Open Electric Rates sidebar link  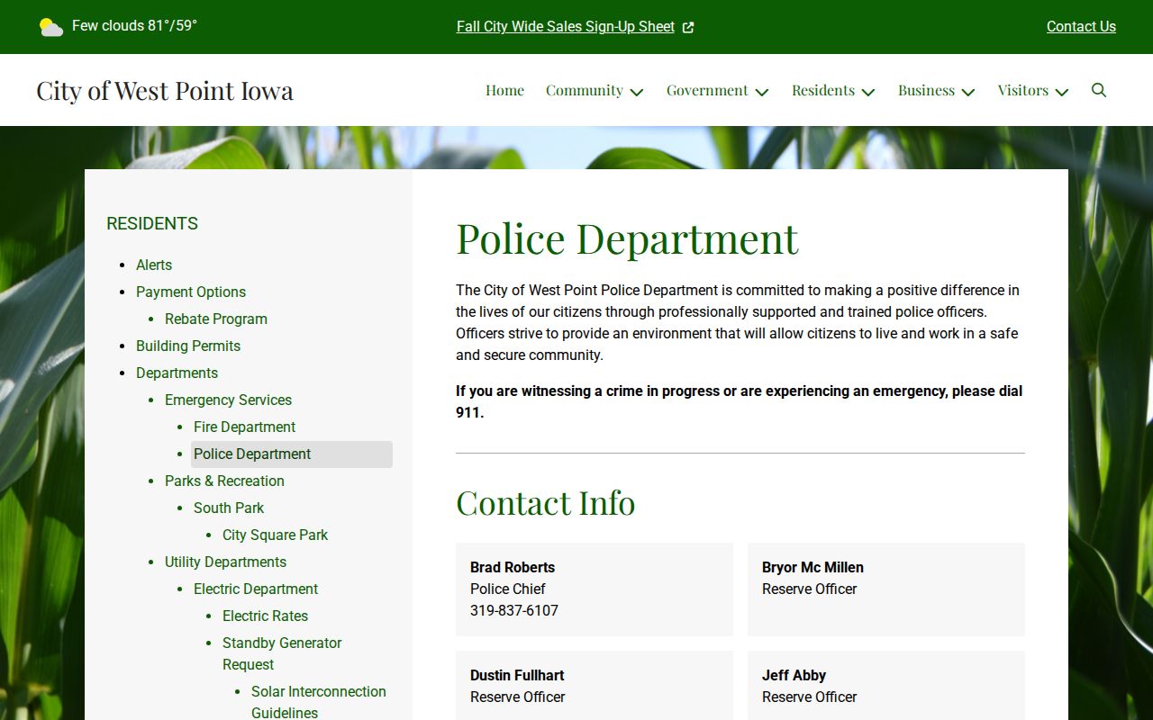tap(265, 616)
